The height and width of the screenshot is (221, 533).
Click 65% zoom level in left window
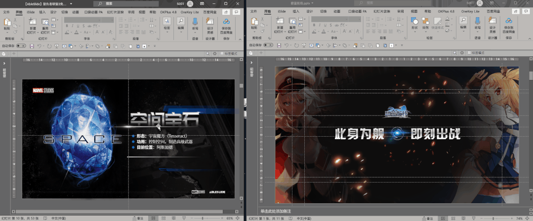coord(230,218)
